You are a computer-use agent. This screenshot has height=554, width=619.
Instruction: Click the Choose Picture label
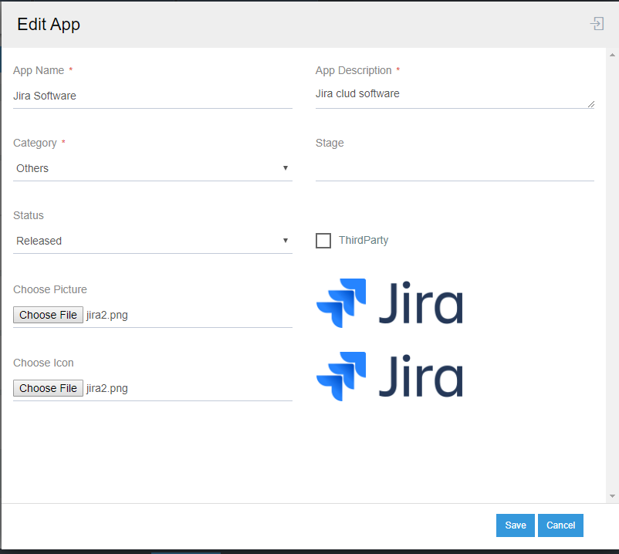50,289
